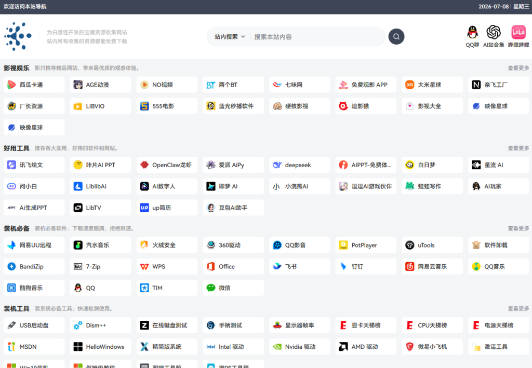Open the 奈飞工厂 N icon
Image resolution: width=532 pixels, height=368 pixels.
(x=476, y=85)
